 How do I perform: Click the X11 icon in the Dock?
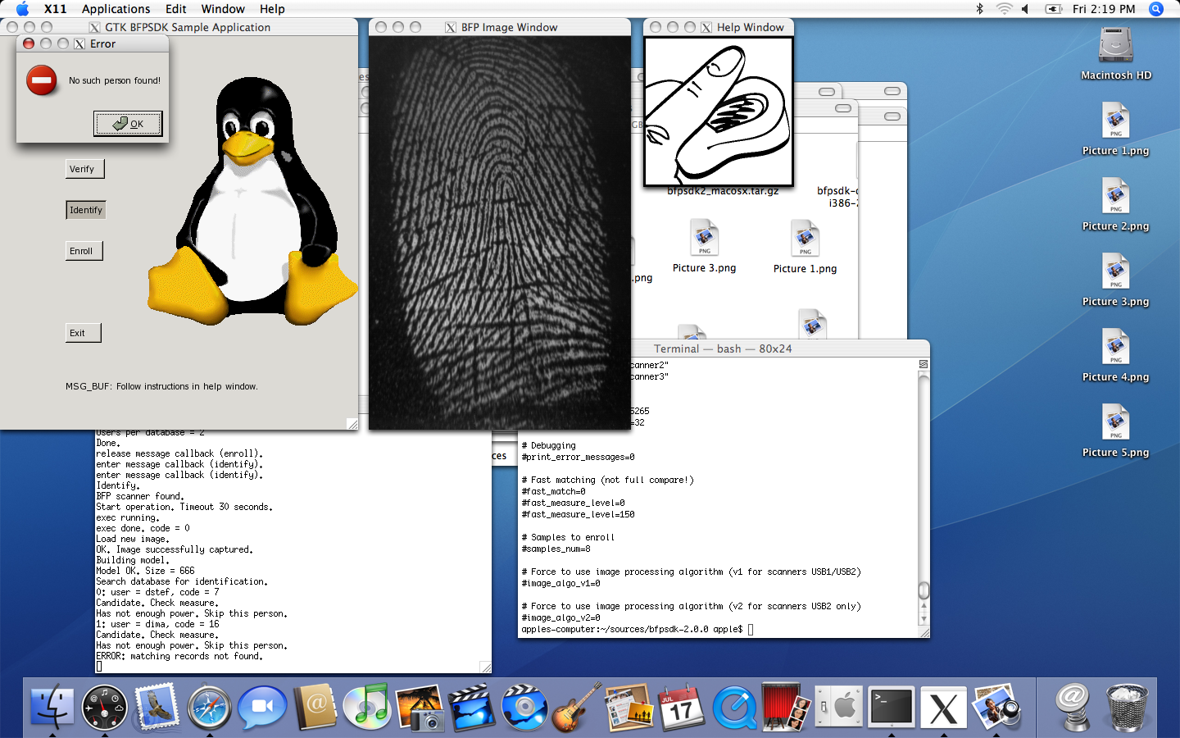coord(942,707)
